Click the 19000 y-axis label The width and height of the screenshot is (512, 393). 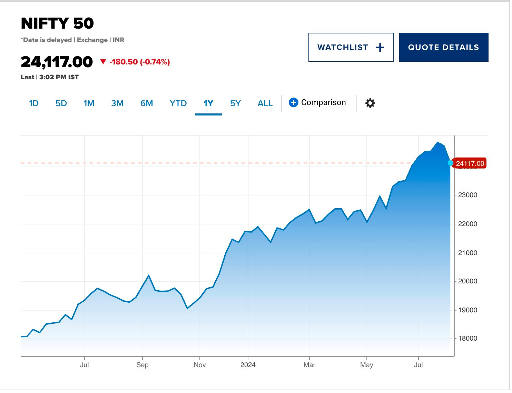click(467, 310)
